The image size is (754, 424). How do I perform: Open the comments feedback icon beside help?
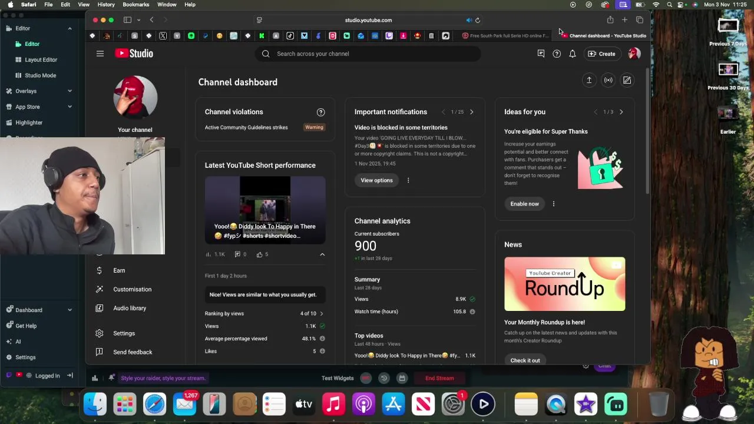(541, 54)
